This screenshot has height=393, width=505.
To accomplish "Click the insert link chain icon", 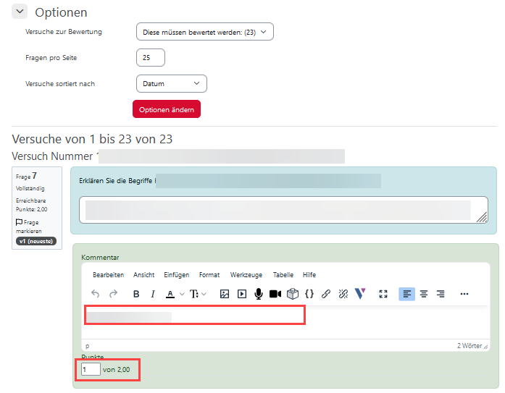I will (x=326, y=294).
